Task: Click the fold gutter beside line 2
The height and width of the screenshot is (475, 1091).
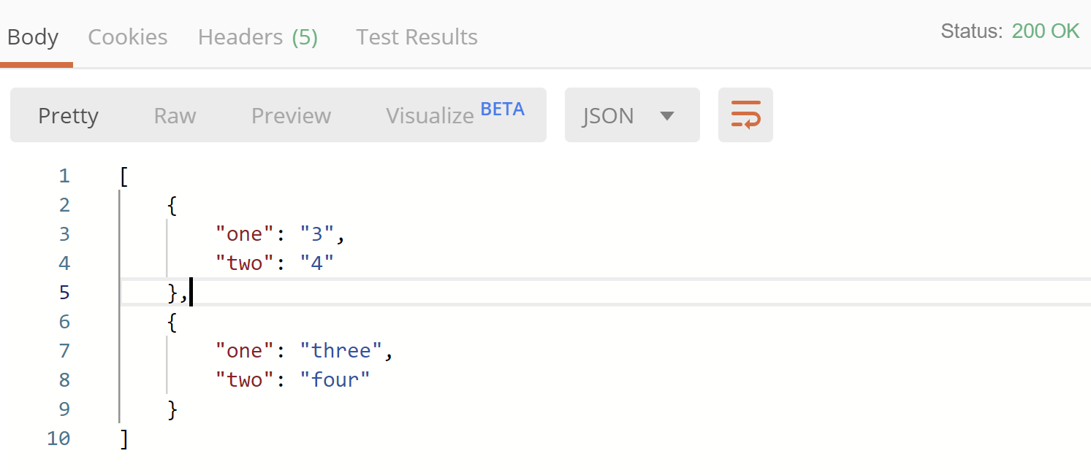Action: pyautogui.click(x=120, y=204)
